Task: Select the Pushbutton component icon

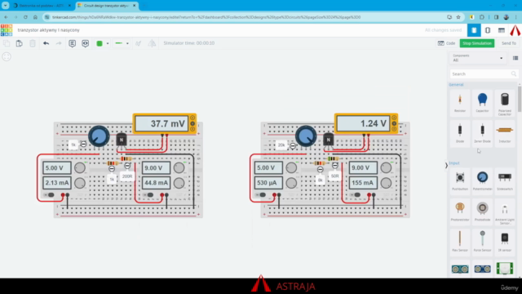Action: tap(460, 180)
